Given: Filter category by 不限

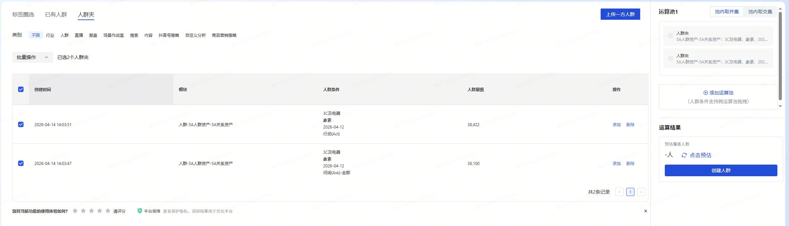Looking at the screenshot, I should coord(36,35).
